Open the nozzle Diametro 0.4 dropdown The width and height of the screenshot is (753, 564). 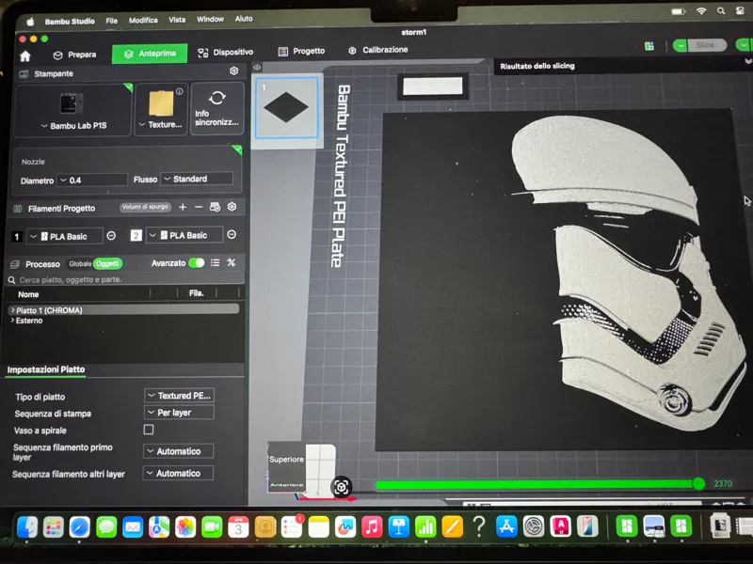click(x=92, y=180)
